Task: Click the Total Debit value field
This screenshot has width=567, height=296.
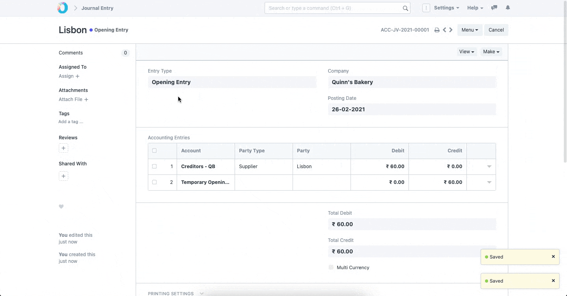Action: coord(412,224)
